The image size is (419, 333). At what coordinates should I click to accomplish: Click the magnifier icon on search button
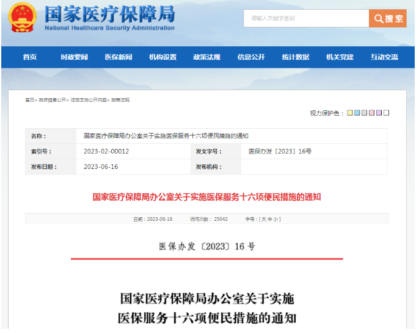coord(379,19)
